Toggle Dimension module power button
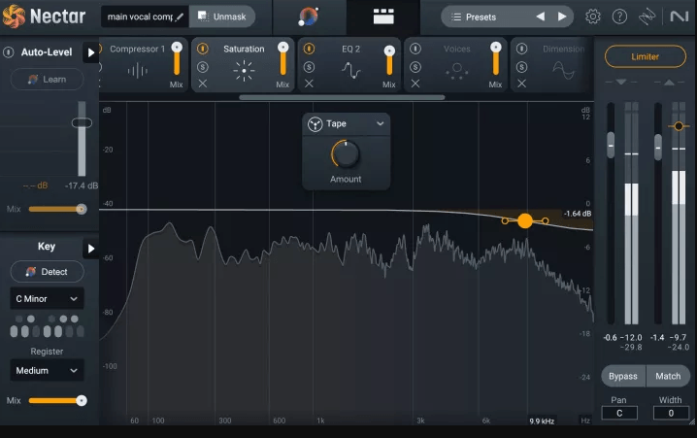 tap(522, 49)
